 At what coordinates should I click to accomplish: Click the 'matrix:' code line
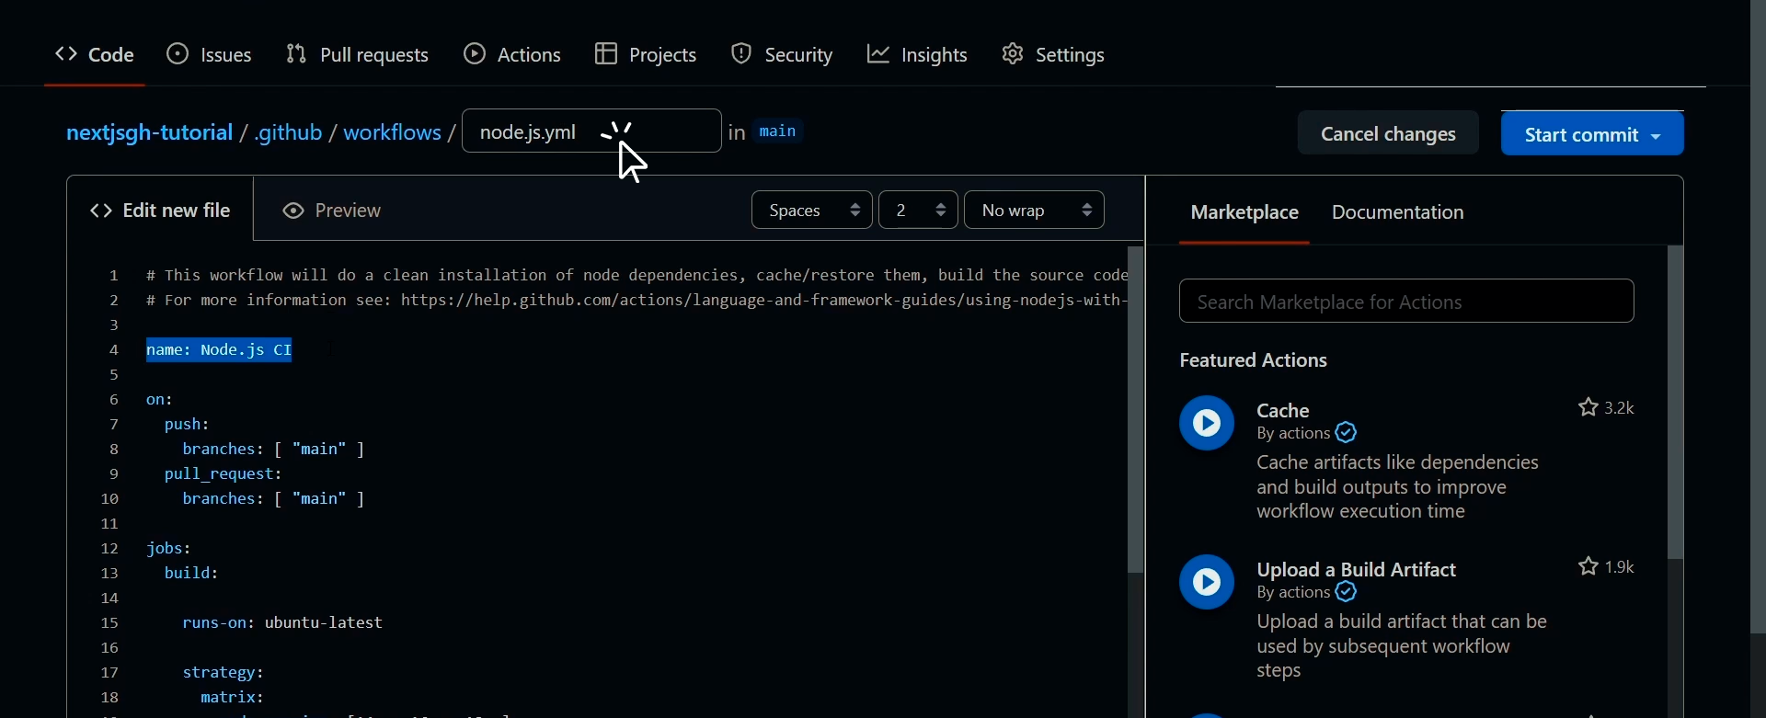point(233,698)
